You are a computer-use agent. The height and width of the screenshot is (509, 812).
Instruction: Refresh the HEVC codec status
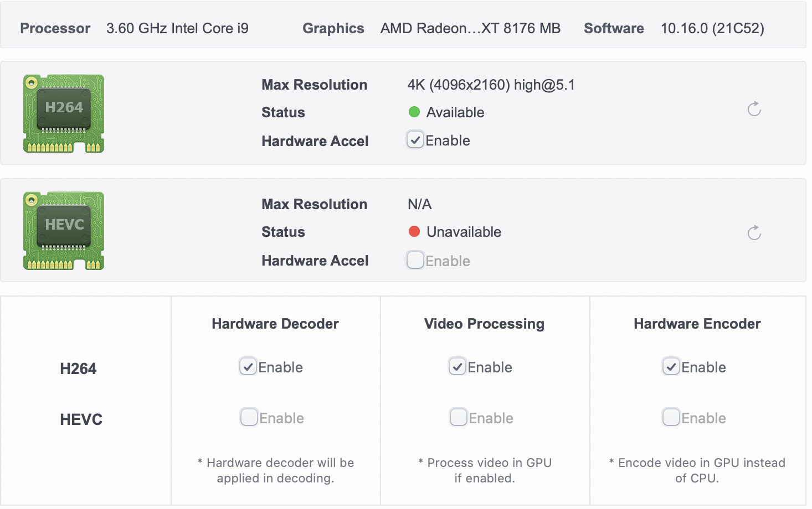click(x=754, y=233)
